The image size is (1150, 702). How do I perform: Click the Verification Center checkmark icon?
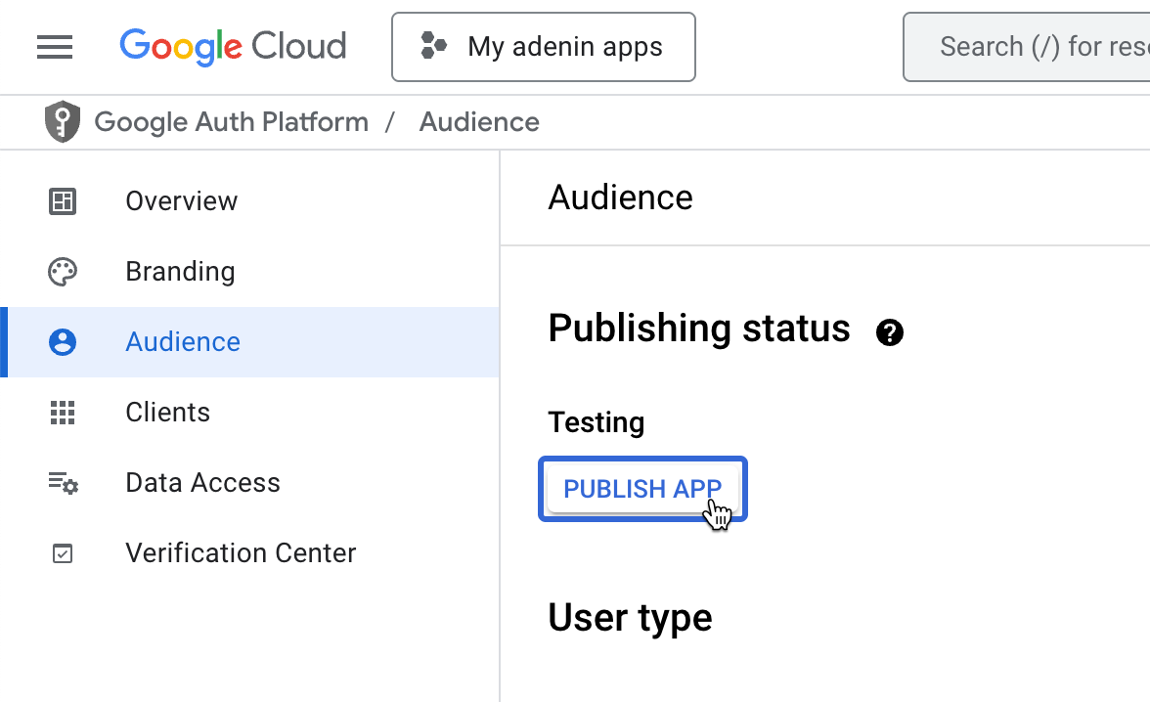pos(63,553)
